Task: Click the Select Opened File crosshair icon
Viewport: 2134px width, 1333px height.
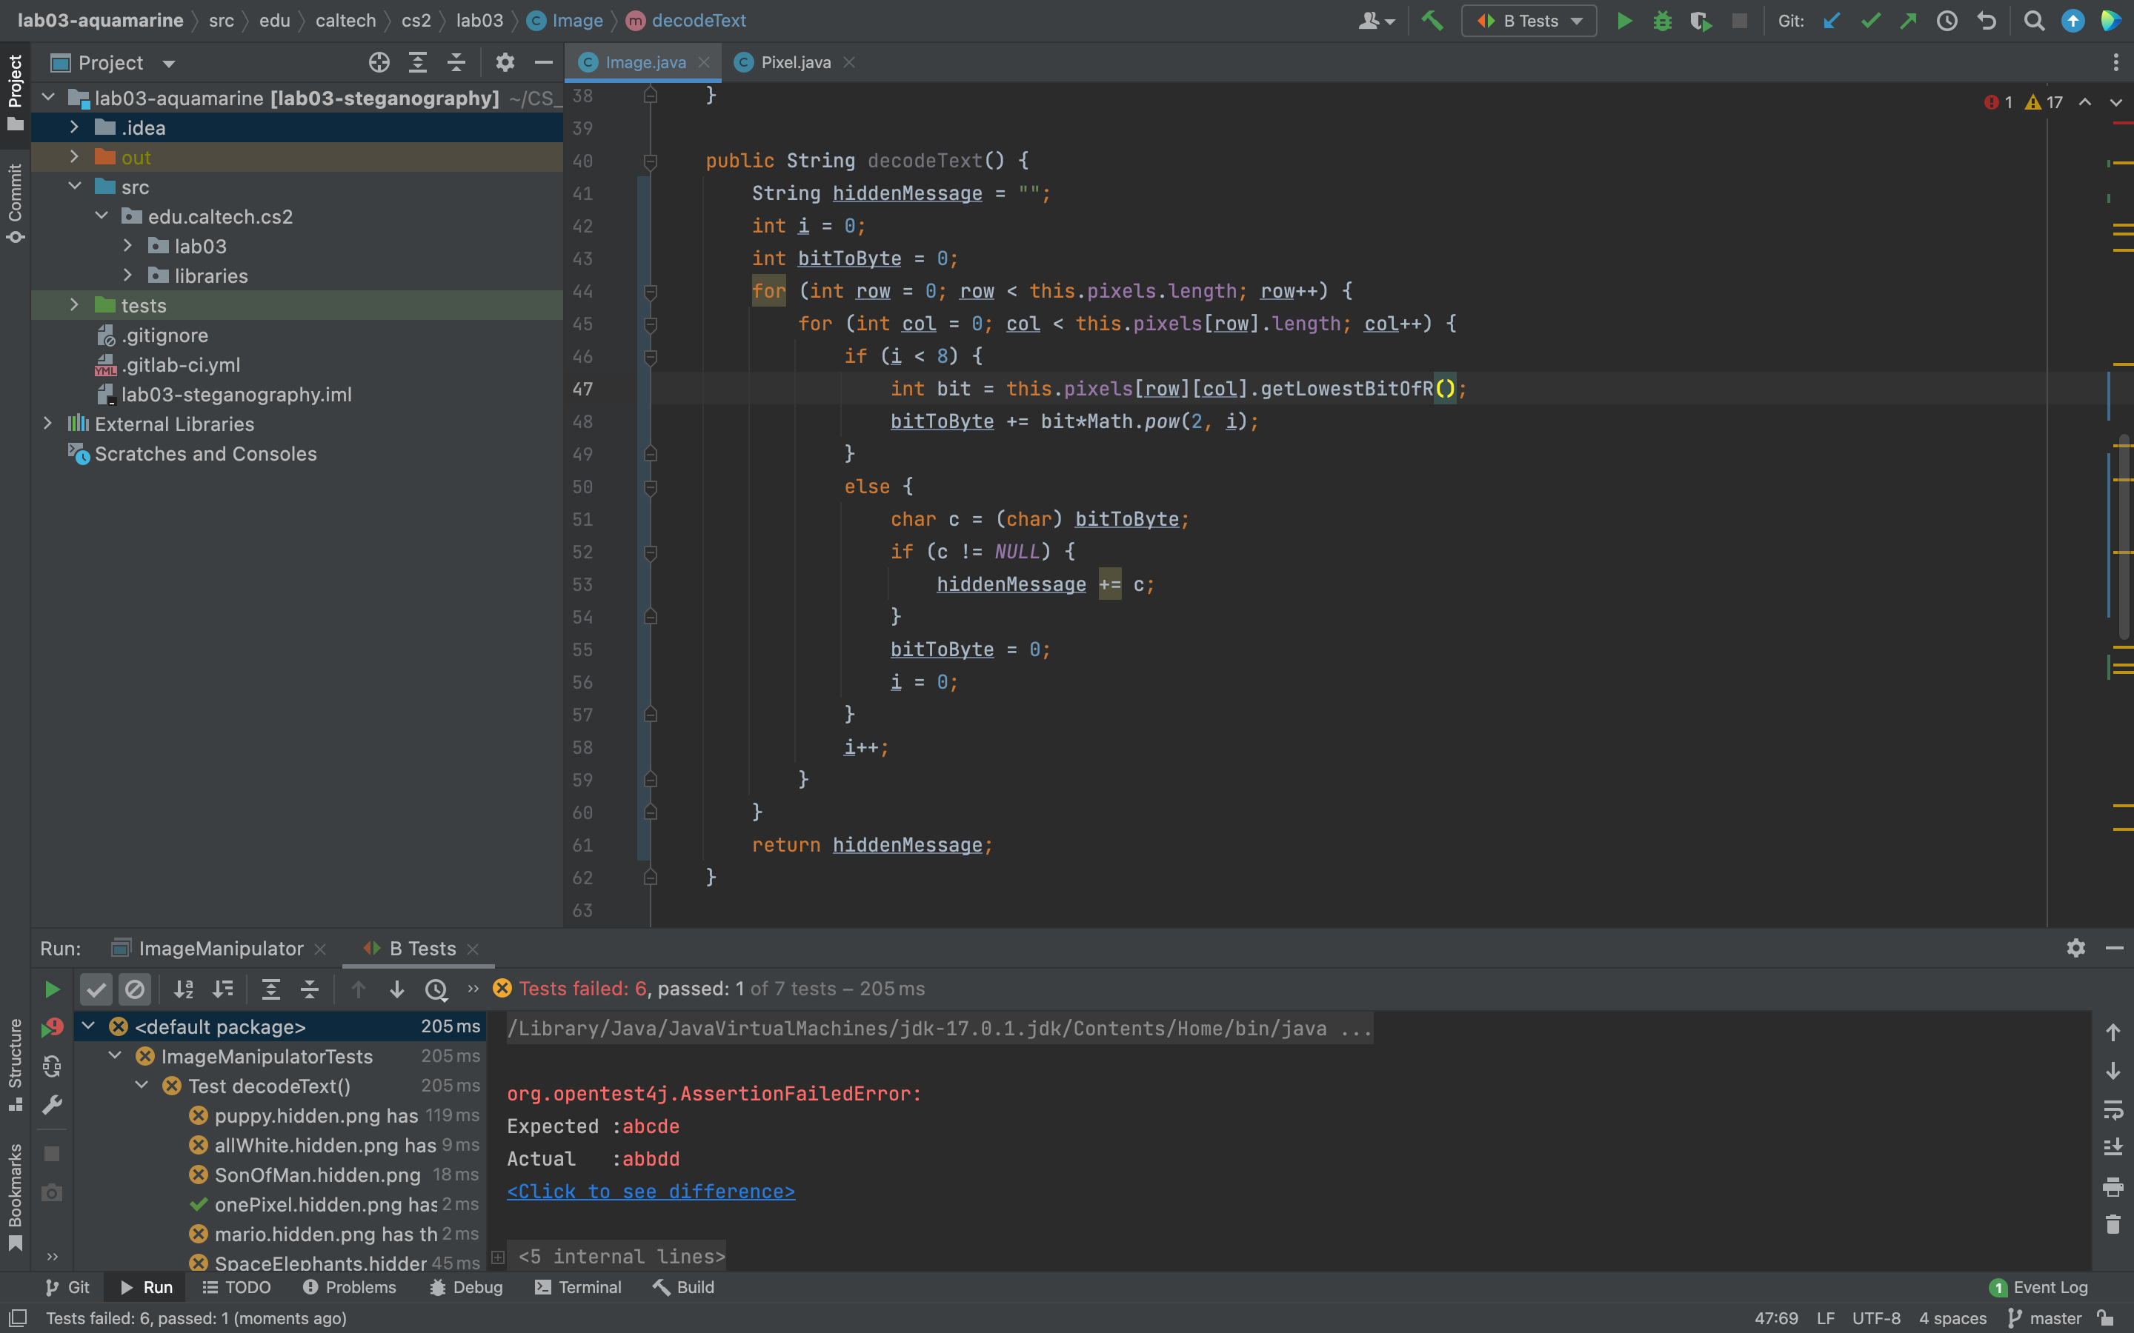Action: 379,63
